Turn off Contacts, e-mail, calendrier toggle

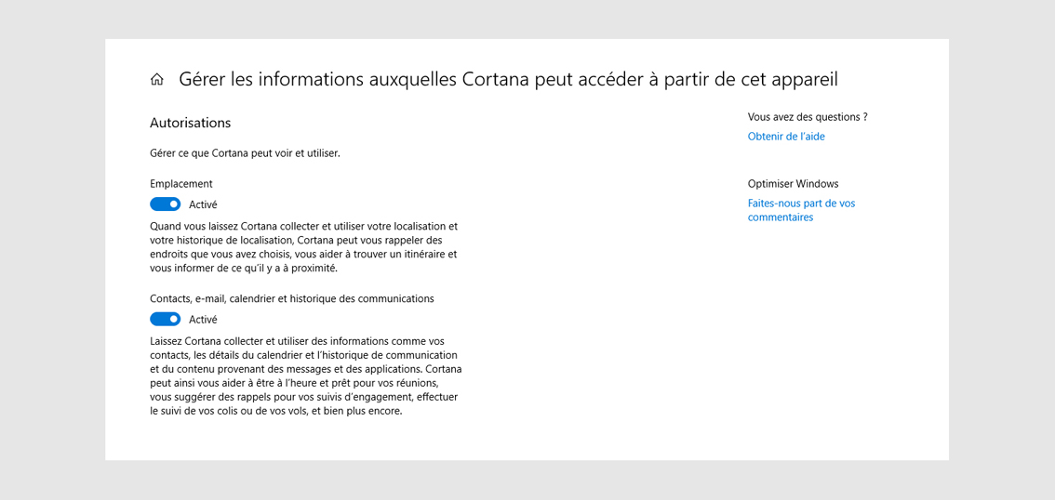click(x=165, y=319)
